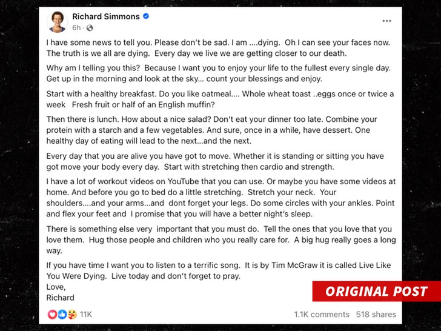Open the 518 shares list

(376, 314)
